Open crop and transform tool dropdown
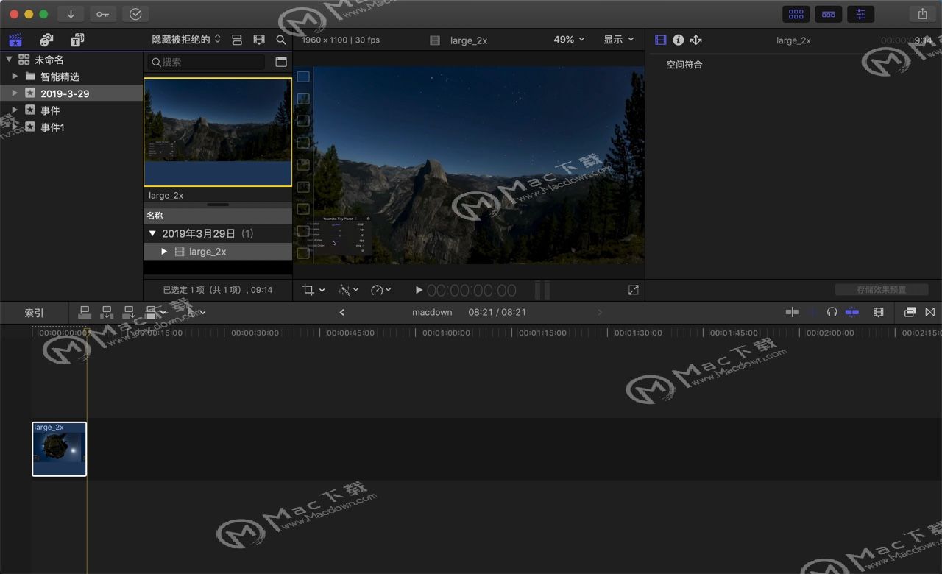The image size is (942, 574). pos(314,290)
